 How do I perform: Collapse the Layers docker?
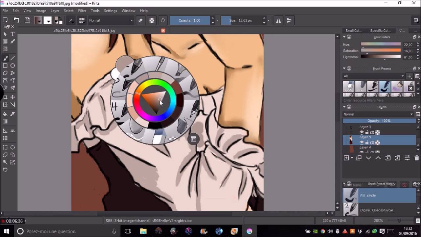[x=344, y=107]
